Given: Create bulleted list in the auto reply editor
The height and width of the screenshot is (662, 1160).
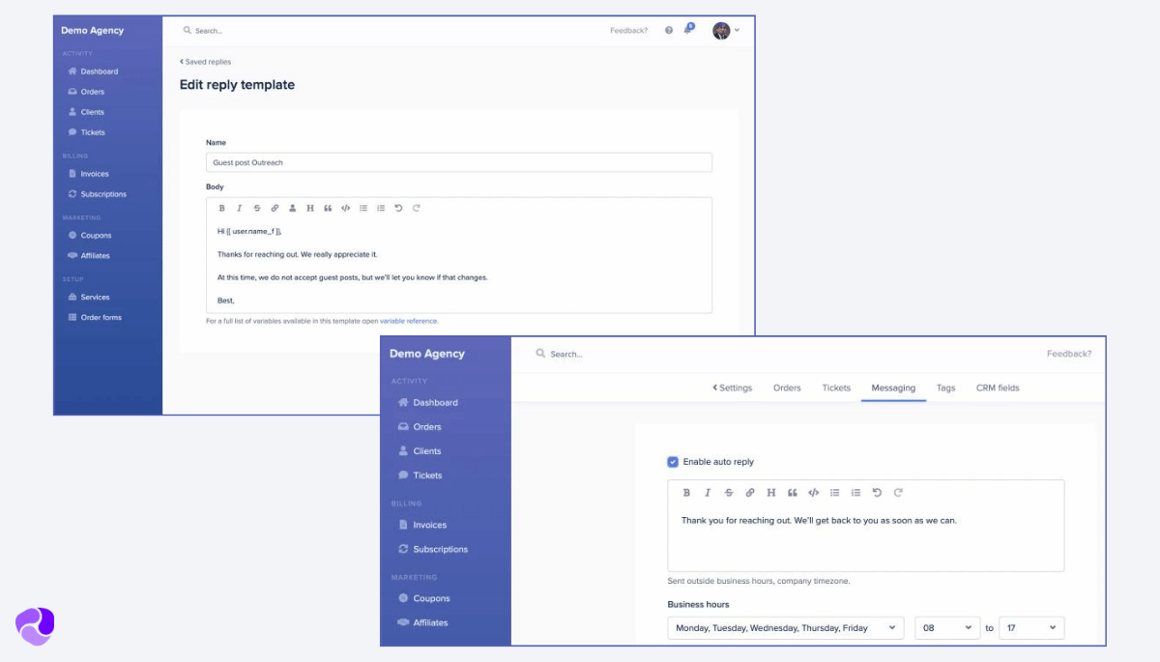Looking at the screenshot, I should pos(834,493).
